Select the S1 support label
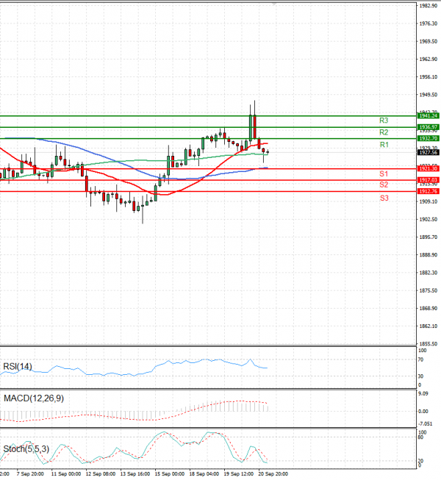The height and width of the screenshot is (480, 441). point(384,173)
